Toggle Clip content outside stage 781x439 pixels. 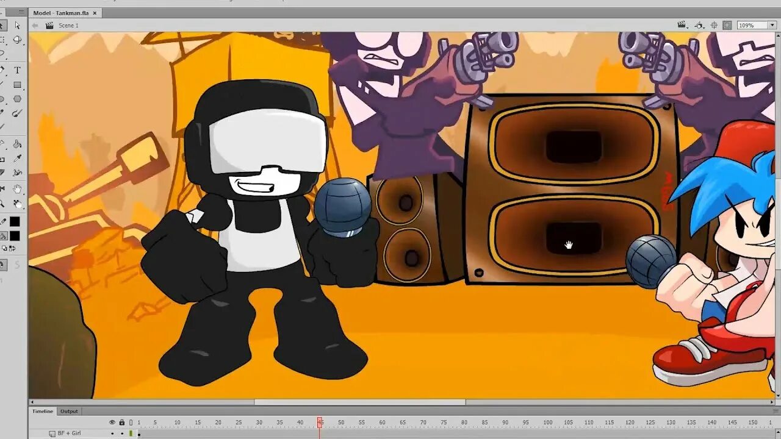click(x=727, y=25)
